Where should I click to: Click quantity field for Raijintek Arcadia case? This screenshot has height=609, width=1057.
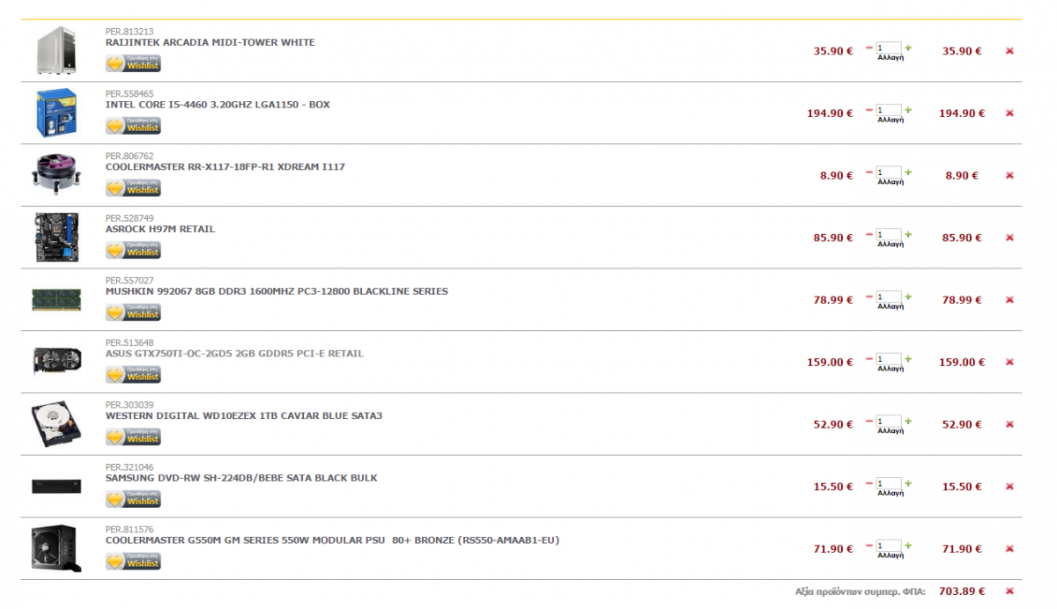pyautogui.click(x=889, y=48)
